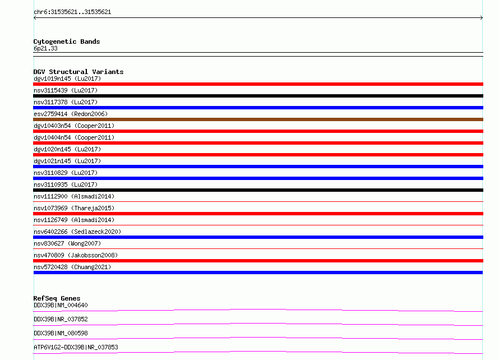Click the thin red line under nsv1126749

pyautogui.click(x=258, y=225)
